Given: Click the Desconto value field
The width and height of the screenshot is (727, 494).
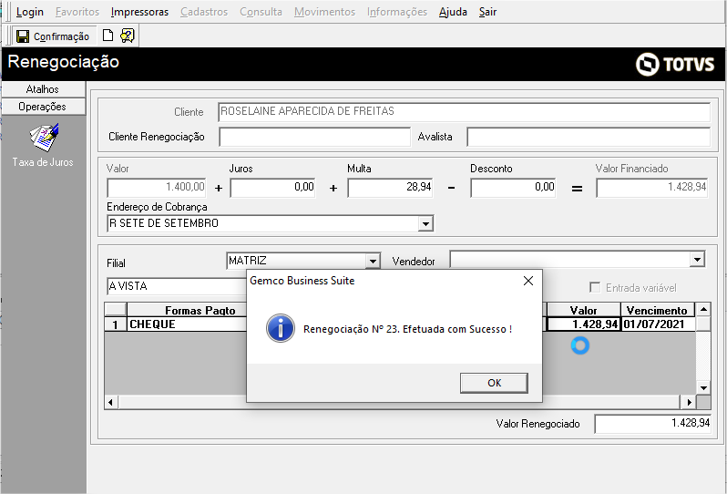Looking at the screenshot, I should click(x=513, y=188).
